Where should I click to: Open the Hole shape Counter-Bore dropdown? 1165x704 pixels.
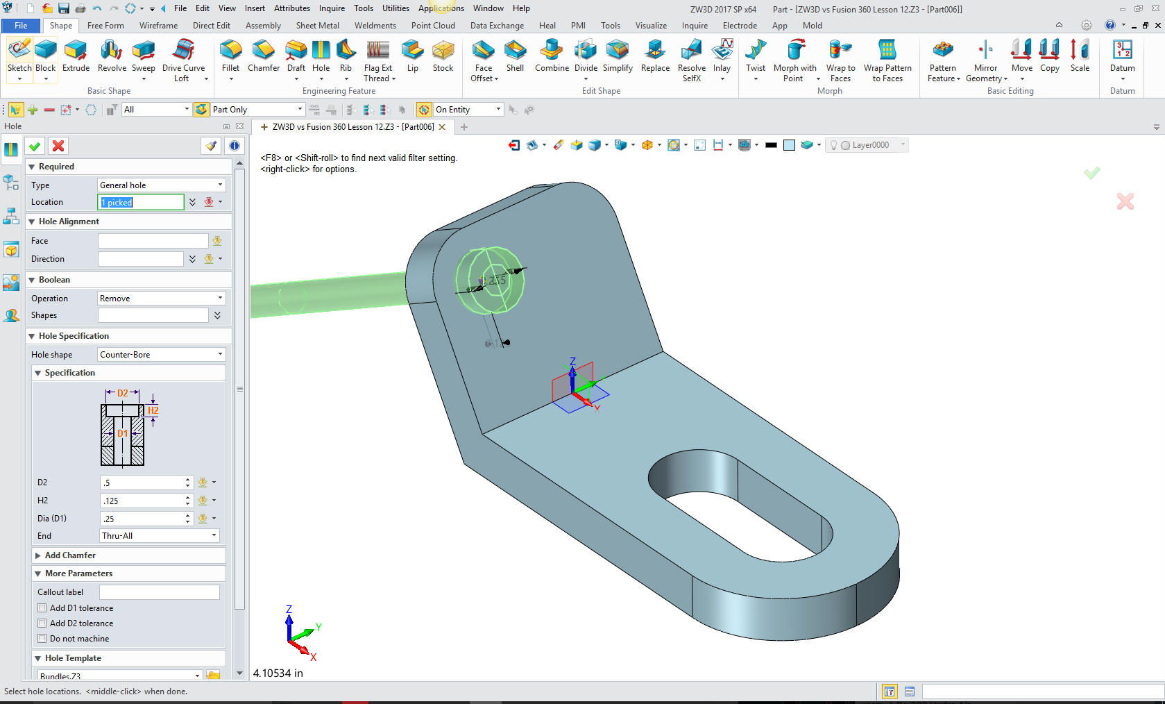click(161, 355)
